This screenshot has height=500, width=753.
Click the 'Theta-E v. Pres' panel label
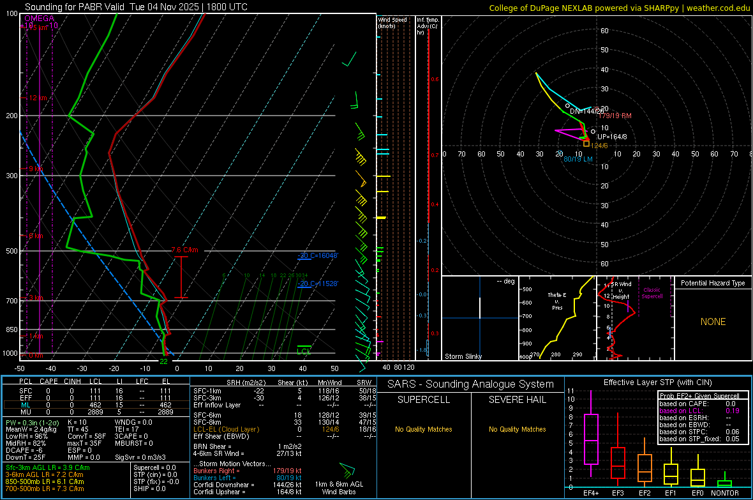tap(557, 301)
